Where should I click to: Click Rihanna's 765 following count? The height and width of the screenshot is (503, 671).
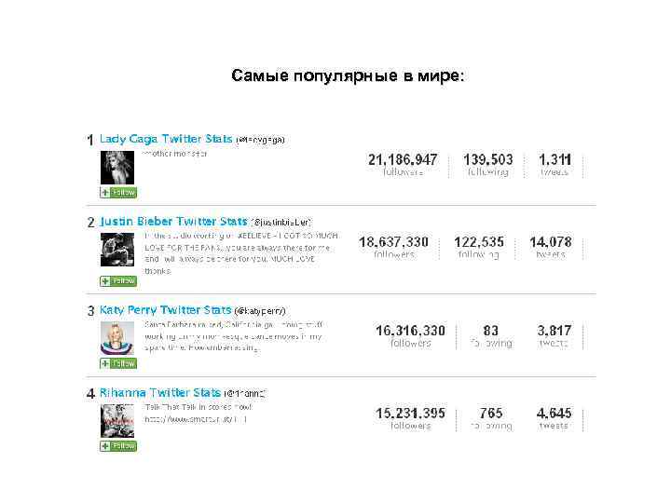tap(491, 414)
